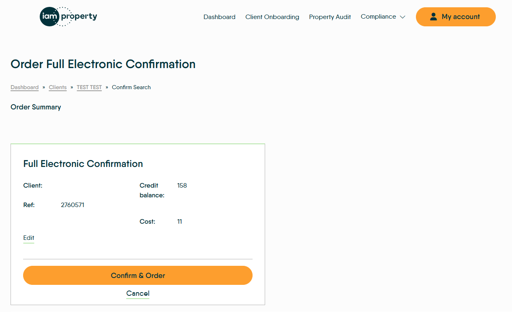
Task: Cancel the order via Cancel link
Action: [x=138, y=293]
